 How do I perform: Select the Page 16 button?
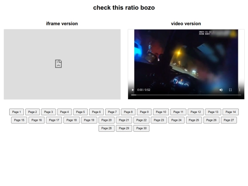coord(37,120)
